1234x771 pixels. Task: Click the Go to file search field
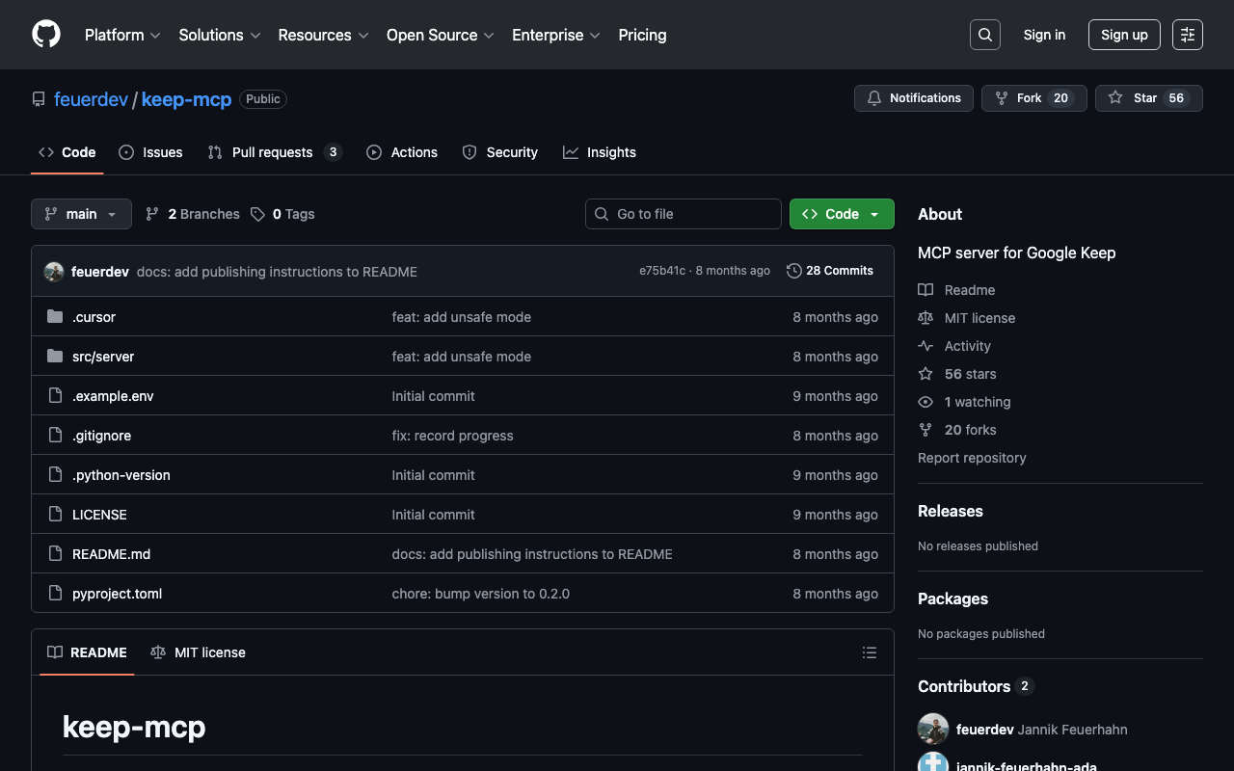pos(684,214)
